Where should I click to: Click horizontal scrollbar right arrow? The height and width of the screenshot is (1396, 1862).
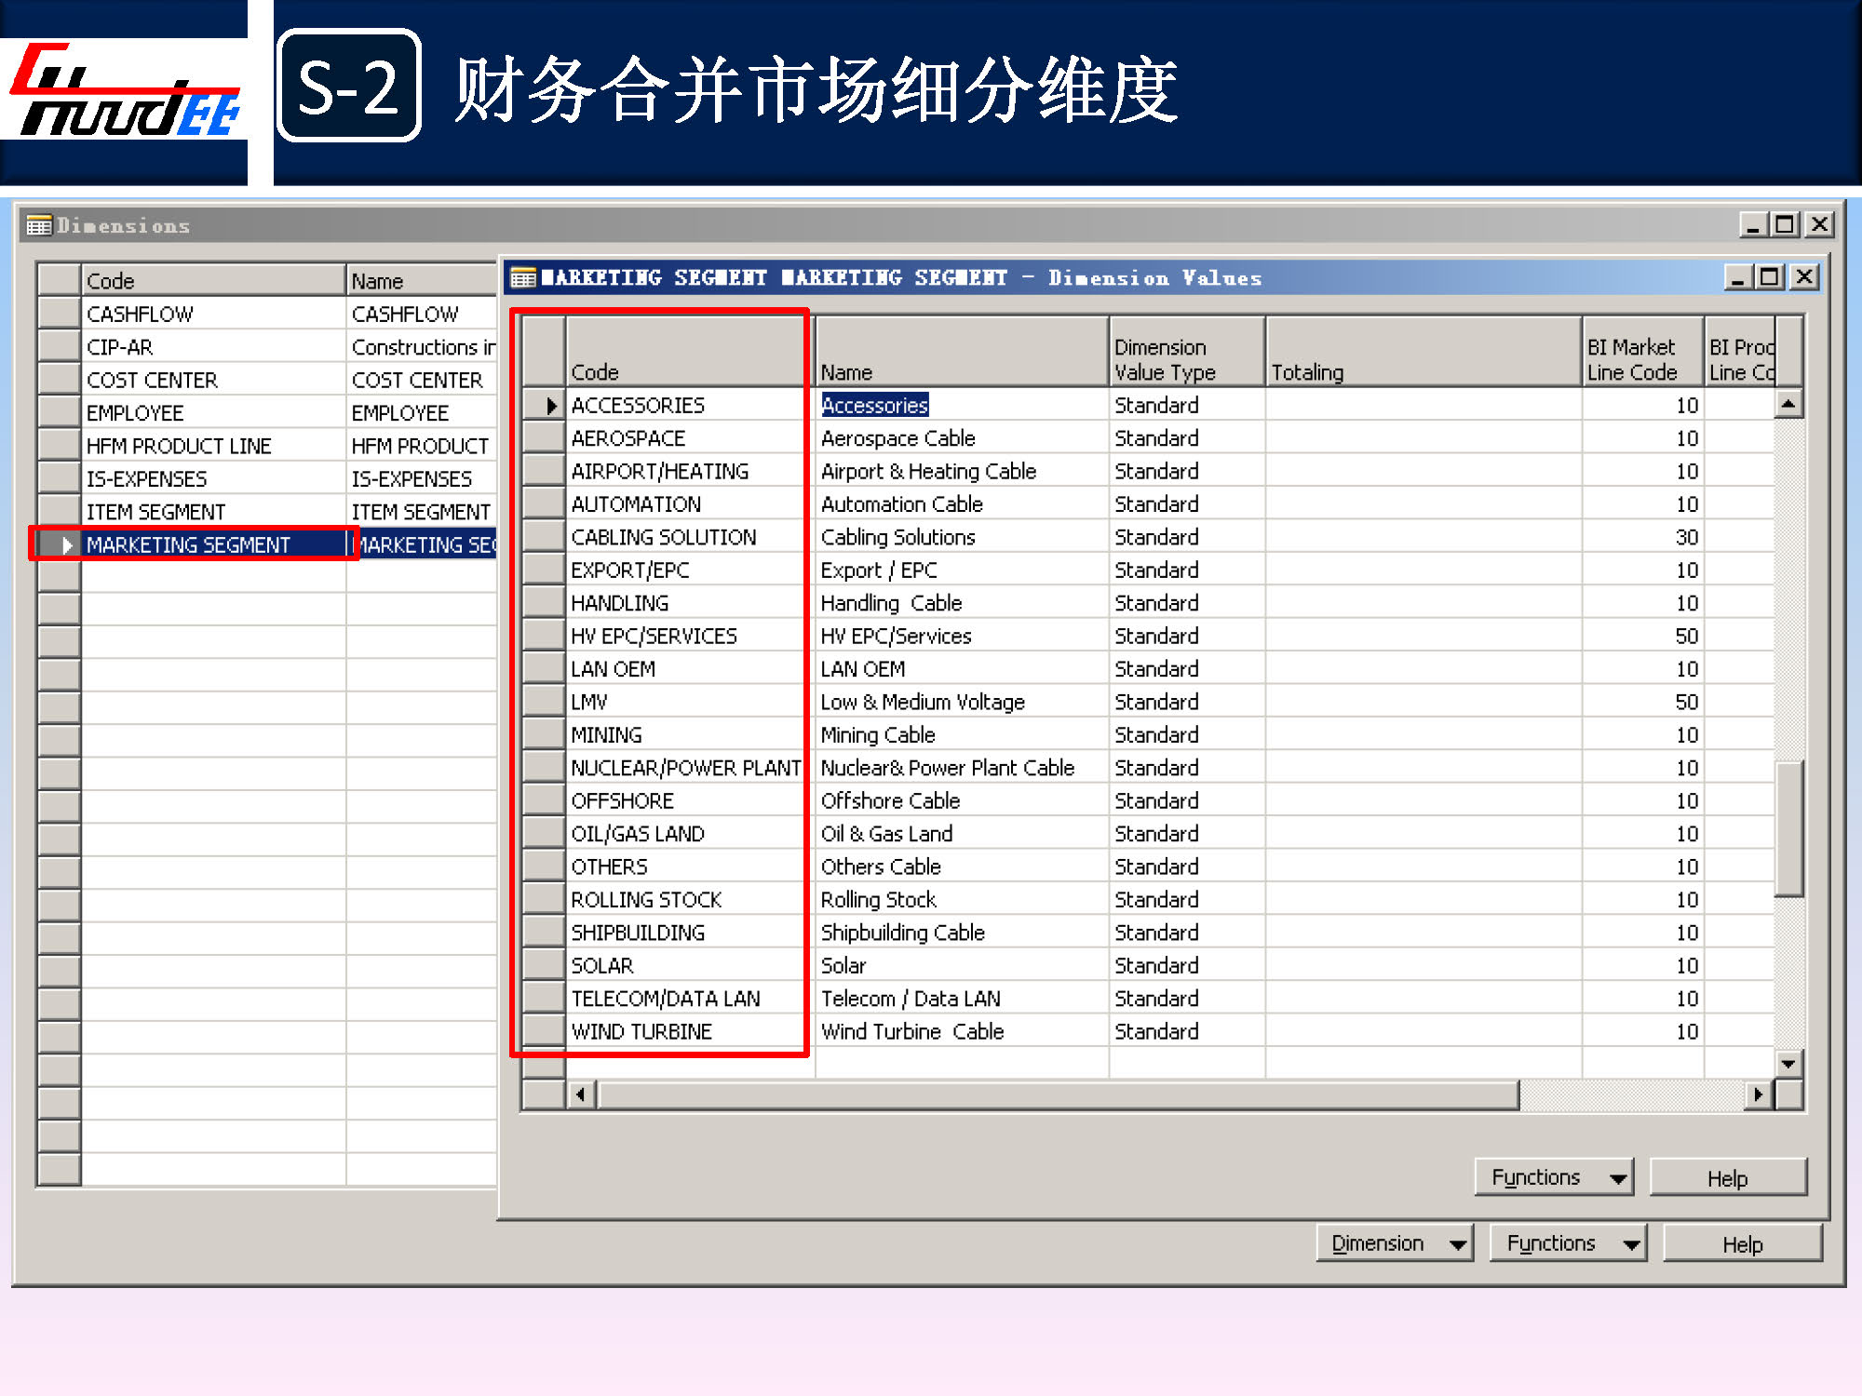[1757, 1094]
